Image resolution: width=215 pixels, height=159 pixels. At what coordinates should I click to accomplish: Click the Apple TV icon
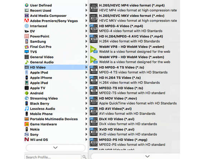click(27, 88)
